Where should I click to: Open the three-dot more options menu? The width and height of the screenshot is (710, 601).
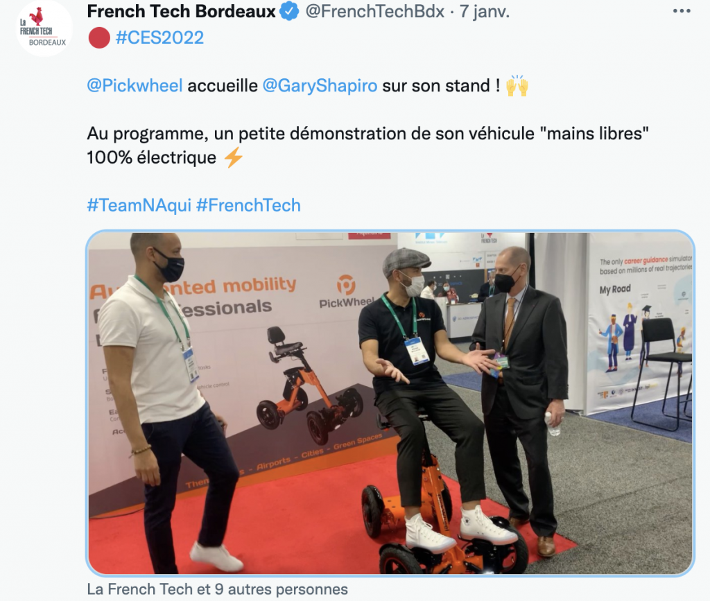pos(682,11)
